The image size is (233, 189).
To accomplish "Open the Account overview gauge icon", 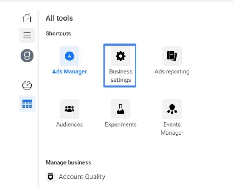I will coord(27,86).
